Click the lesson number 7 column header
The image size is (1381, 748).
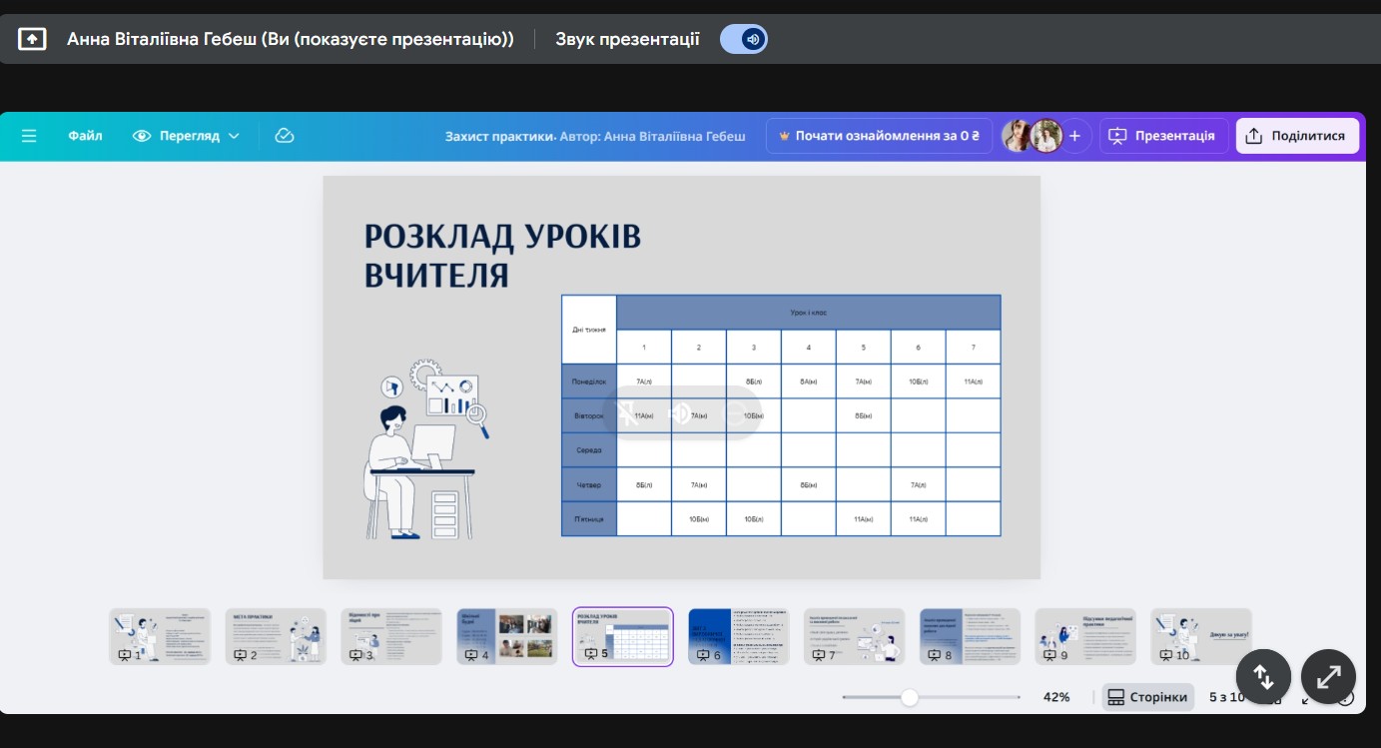pos(973,347)
